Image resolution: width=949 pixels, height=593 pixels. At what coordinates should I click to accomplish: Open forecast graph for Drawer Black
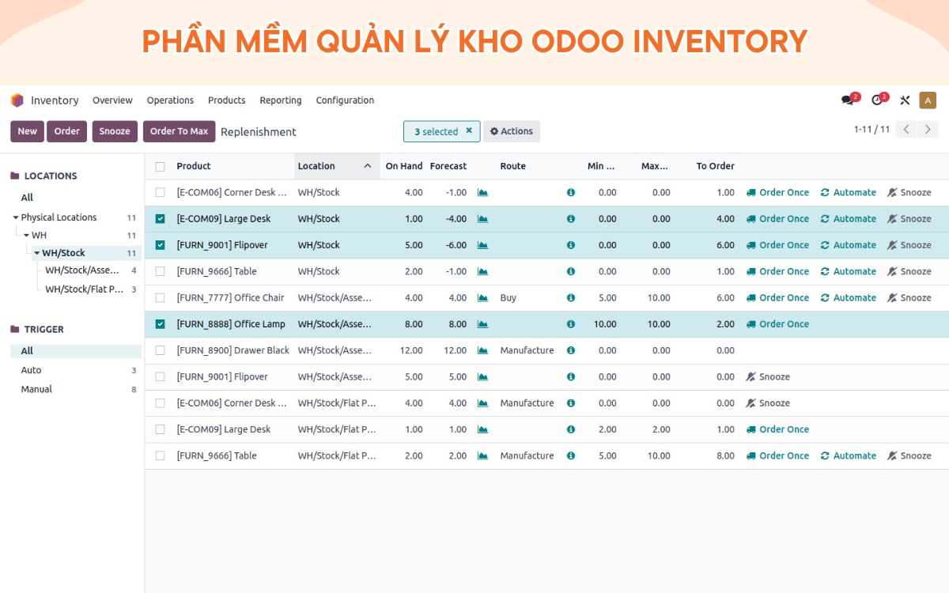click(482, 350)
